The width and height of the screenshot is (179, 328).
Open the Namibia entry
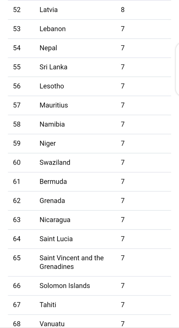click(52, 124)
